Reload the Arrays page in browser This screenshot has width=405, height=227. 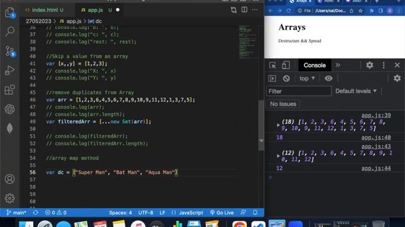(289, 11)
